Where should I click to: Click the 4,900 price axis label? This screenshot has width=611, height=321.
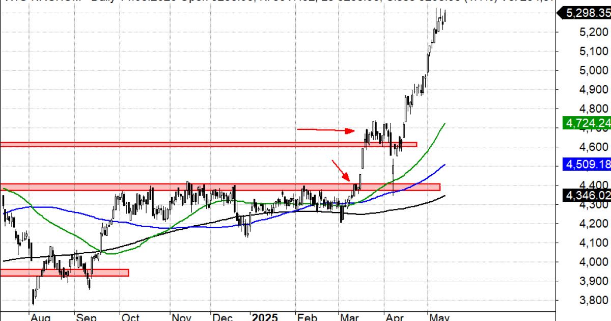[594, 90]
